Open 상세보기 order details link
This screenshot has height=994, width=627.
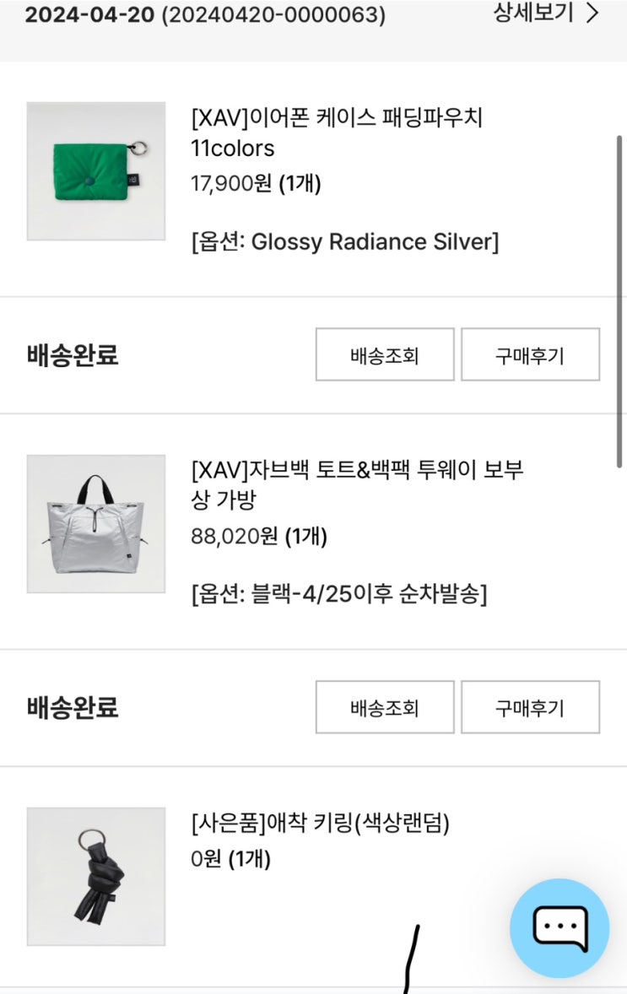(532, 13)
